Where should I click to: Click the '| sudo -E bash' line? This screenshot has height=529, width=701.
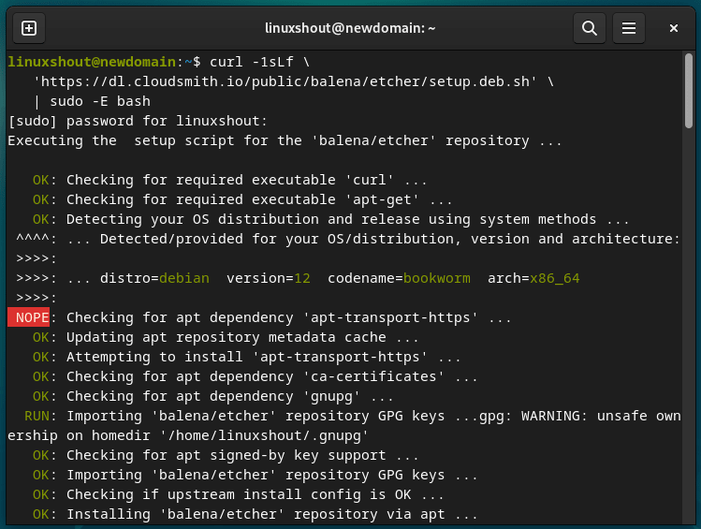(x=92, y=101)
